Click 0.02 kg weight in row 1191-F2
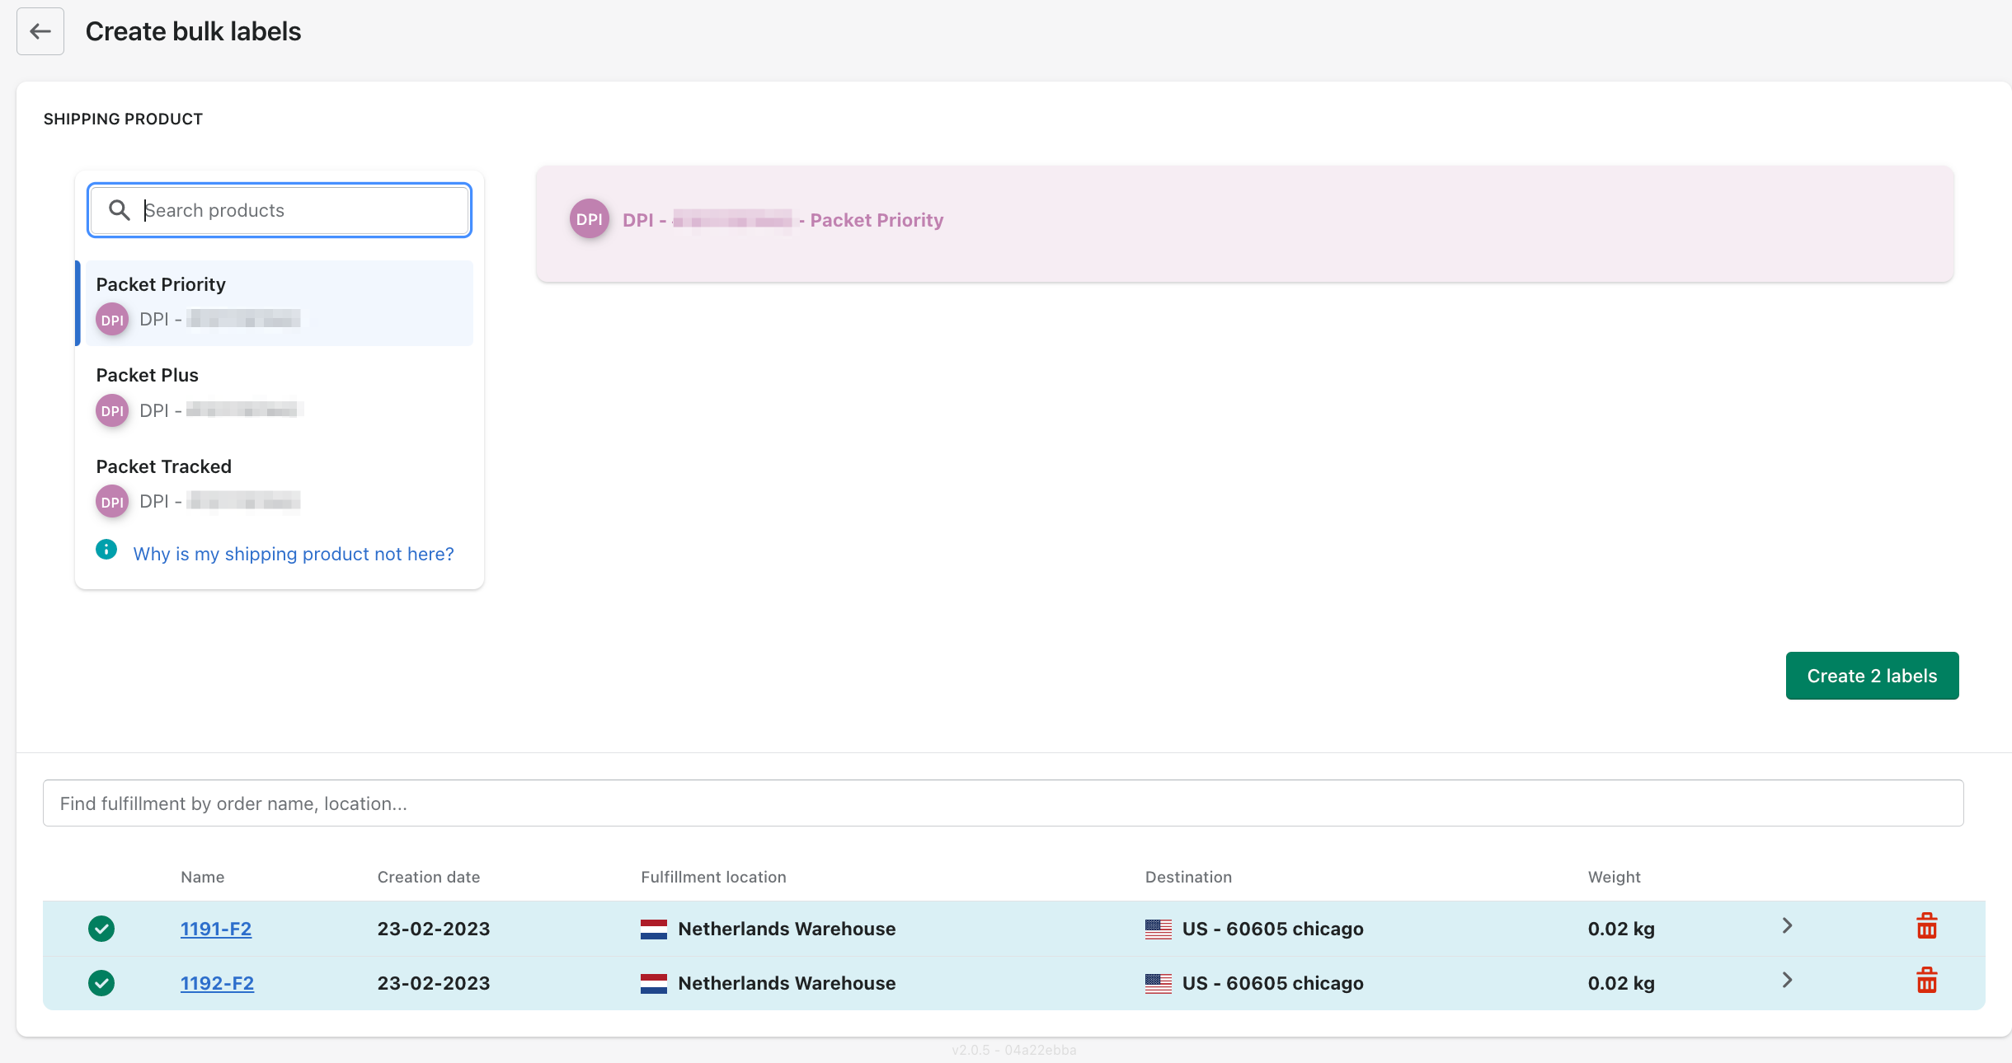 (1621, 929)
